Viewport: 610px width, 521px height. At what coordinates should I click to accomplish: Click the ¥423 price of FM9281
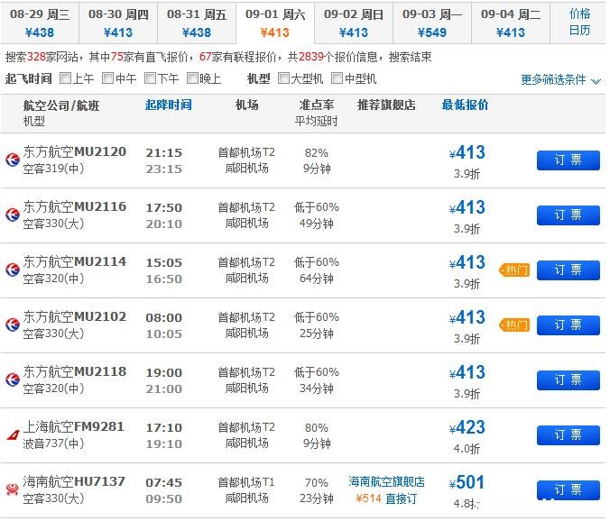click(467, 427)
